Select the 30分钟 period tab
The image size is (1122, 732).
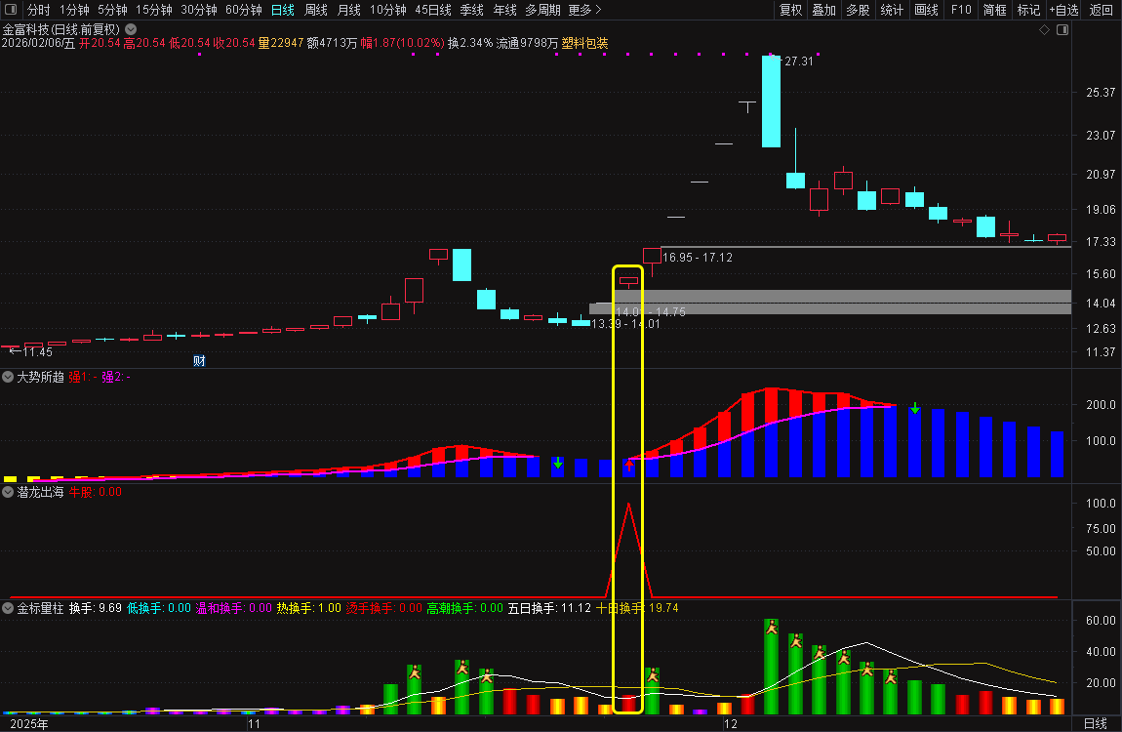(x=199, y=10)
